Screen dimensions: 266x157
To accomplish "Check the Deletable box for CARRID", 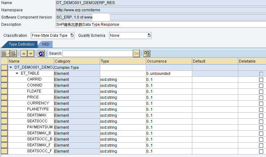I will click(x=261, y=80).
